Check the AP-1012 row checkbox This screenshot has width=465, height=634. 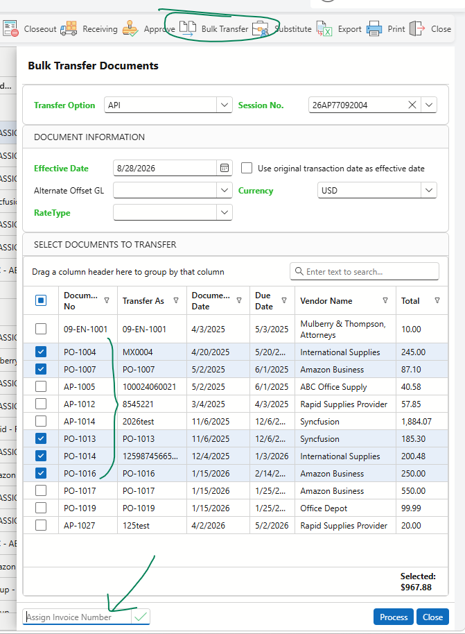41,404
